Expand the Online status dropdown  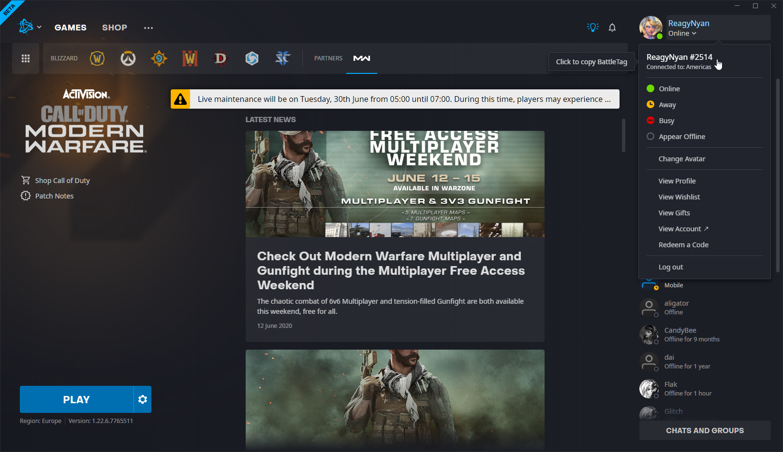pyautogui.click(x=682, y=33)
